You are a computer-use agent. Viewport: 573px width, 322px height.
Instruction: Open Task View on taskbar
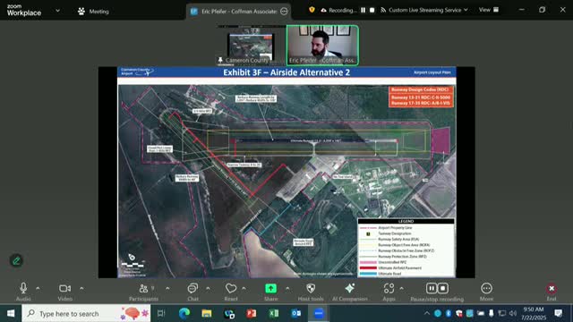click(161, 313)
